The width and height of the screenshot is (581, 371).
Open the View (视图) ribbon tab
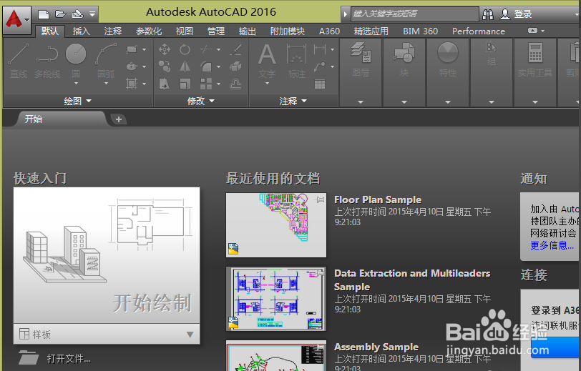click(184, 31)
